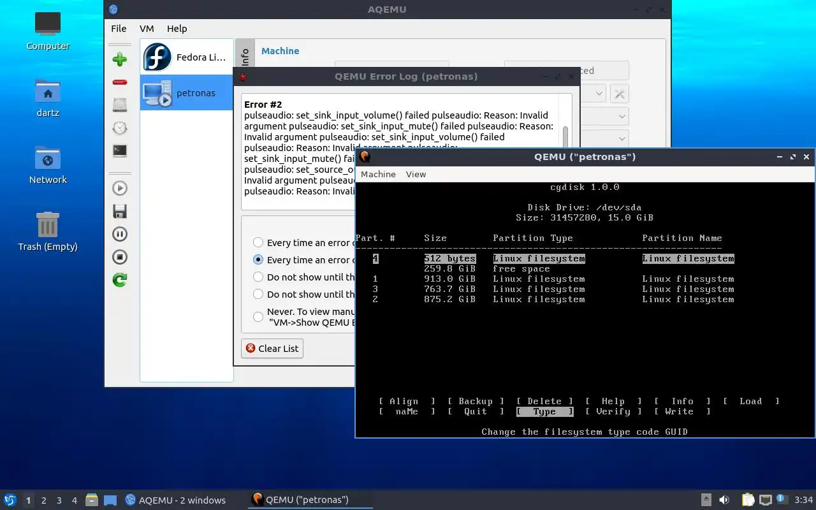Click the Clear List button
This screenshot has width=816, height=510.
pyautogui.click(x=272, y=348)
